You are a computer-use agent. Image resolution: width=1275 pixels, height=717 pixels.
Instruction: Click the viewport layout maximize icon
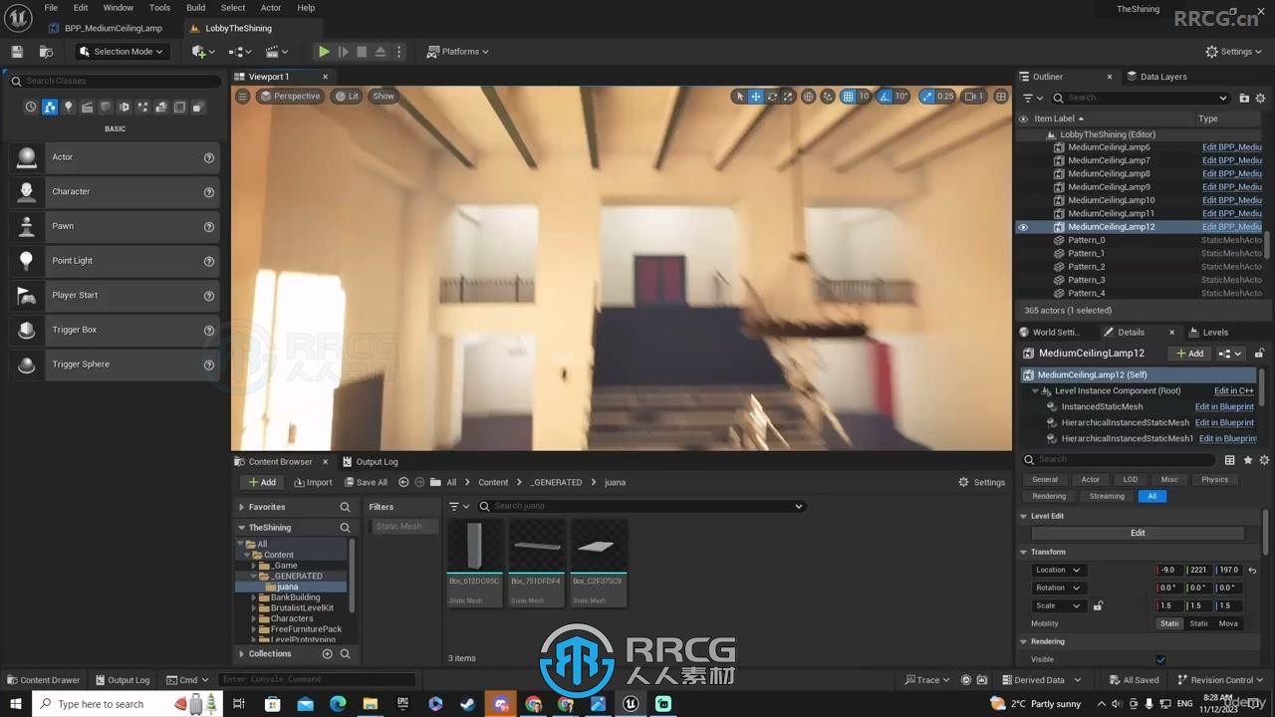click(x=1001, y=97)
